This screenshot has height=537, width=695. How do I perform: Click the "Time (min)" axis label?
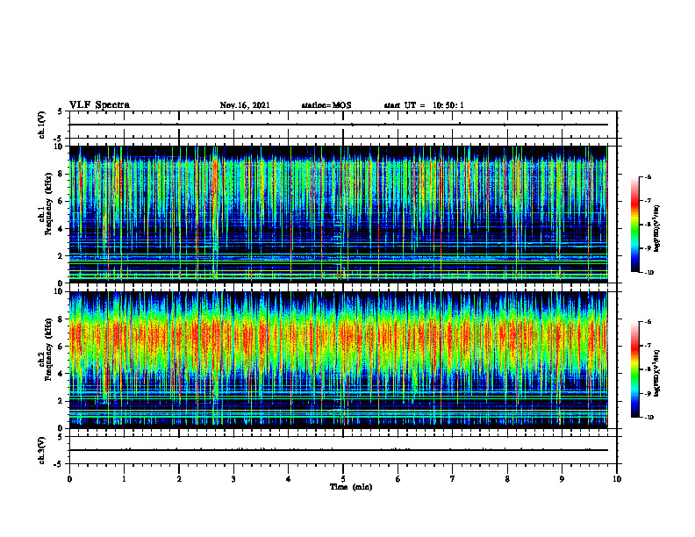[x=351, y=487]
